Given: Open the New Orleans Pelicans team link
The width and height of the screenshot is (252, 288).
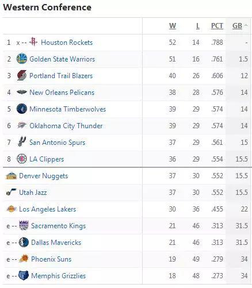Looking at the screenshot, I should [62, 93].
